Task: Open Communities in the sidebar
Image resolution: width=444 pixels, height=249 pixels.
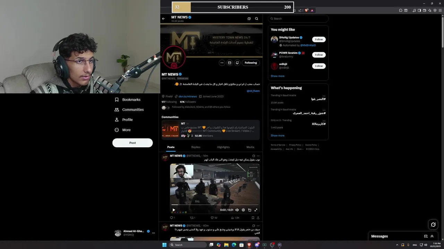Action: (129, 110)
